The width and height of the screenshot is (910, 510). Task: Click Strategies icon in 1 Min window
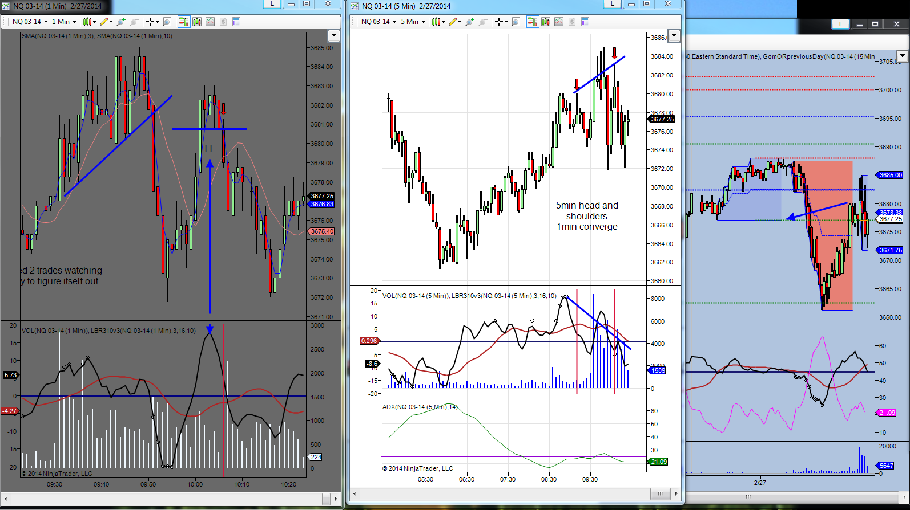(x=223, y=22)
